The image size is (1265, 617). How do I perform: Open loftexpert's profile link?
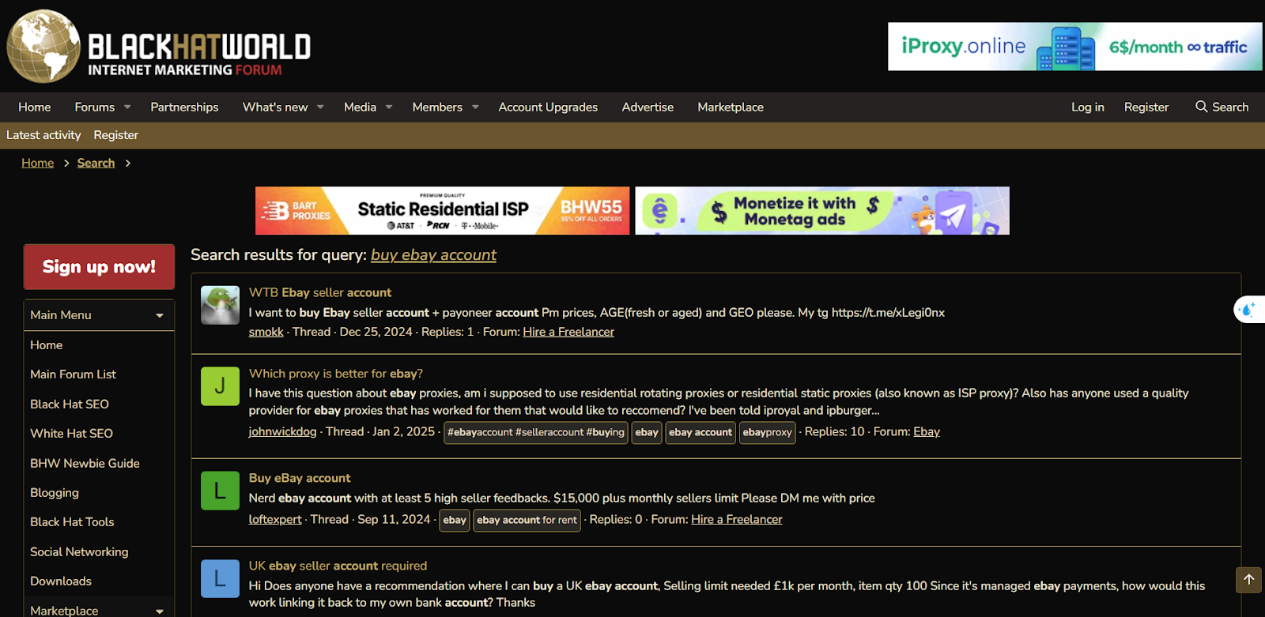[275, 519]
